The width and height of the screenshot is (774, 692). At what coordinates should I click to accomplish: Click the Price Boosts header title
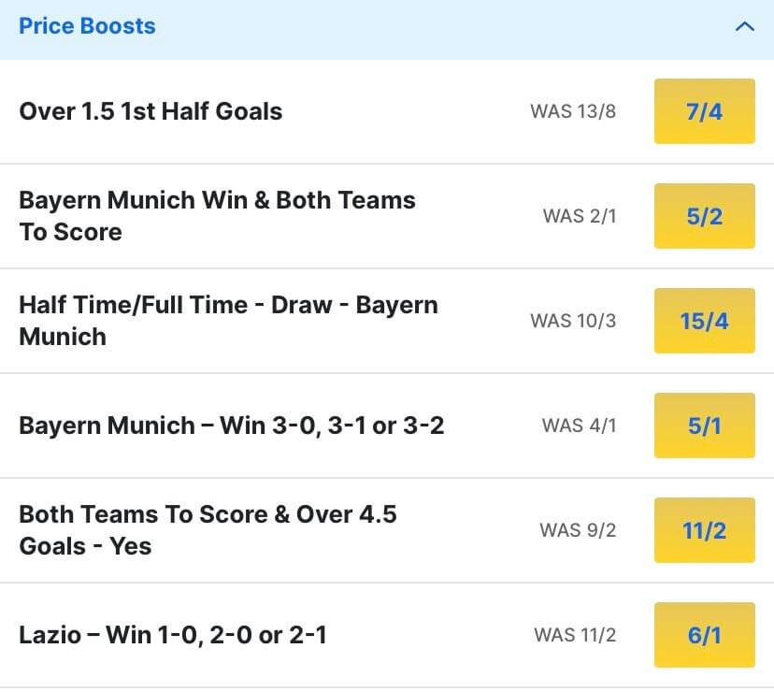[87, 26]
